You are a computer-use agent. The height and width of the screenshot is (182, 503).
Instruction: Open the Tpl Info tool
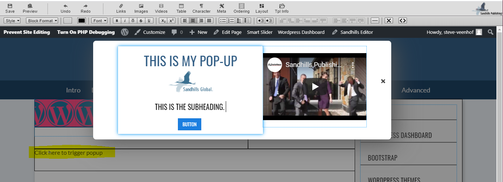(x=282, y=8)
